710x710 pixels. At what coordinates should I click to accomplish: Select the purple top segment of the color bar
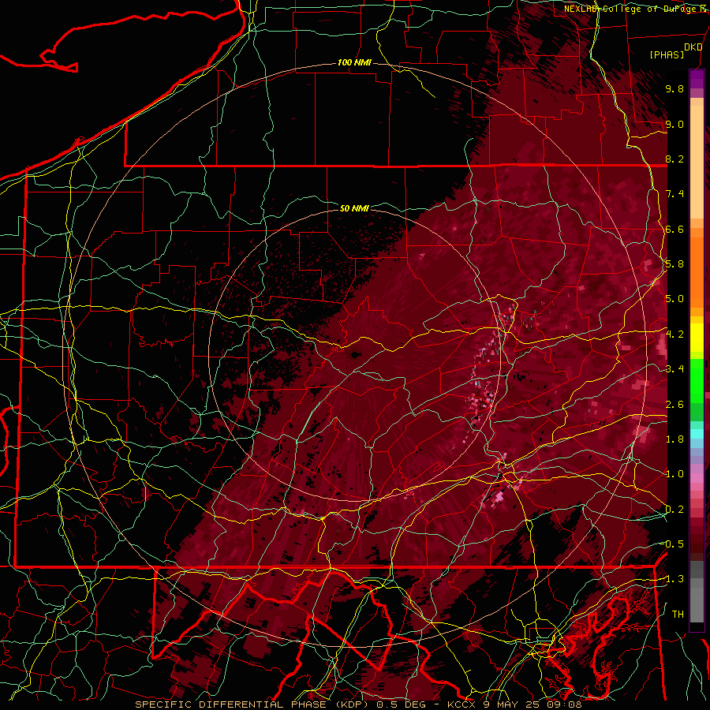(x=697, y=79)
